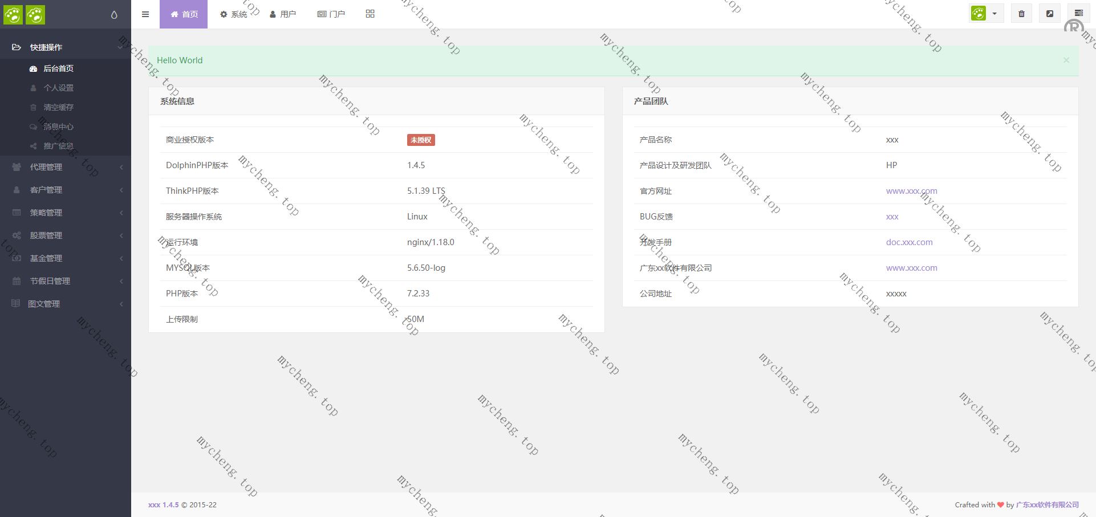Click the open-frontend external link icon

pyautogui.click(x=1050, y=14)
